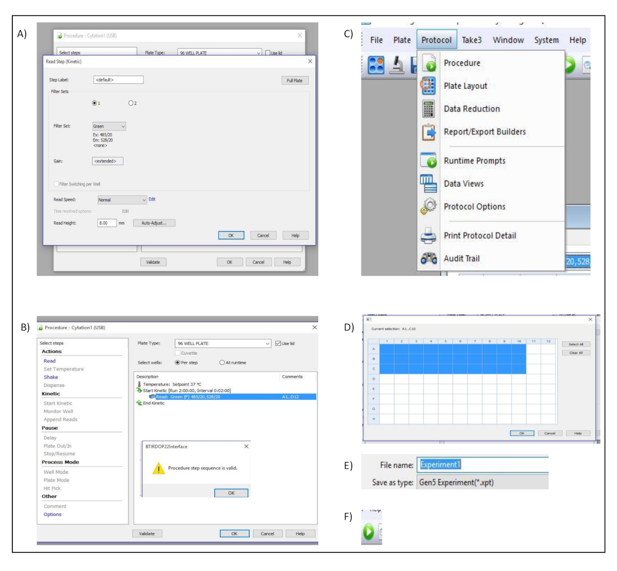This screenshot has height=571, width=617.
Task: Click the Data Views table icon
Action: 428,183
